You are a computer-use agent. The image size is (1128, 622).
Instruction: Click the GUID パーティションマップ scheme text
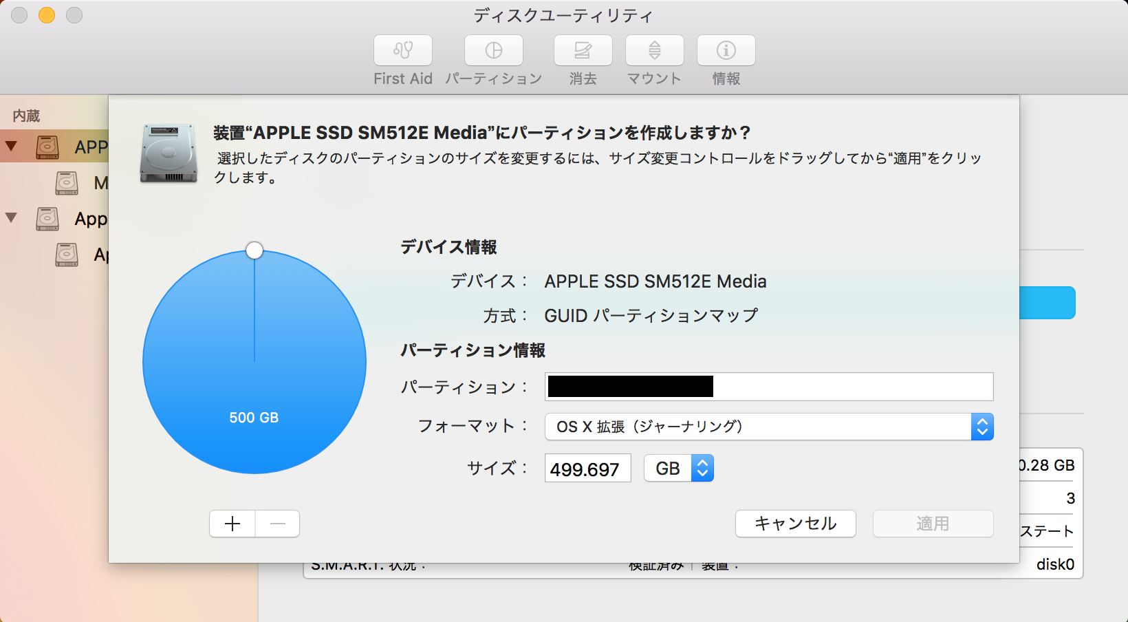[x=651, y=316]
